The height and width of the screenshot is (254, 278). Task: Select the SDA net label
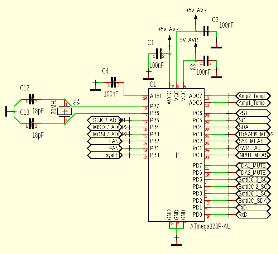[x=253, y=127]
